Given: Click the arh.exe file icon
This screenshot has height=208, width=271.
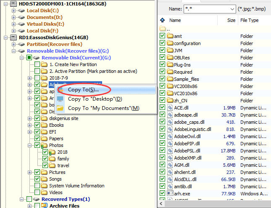Looking at the screenshot, I should point(170,193).
